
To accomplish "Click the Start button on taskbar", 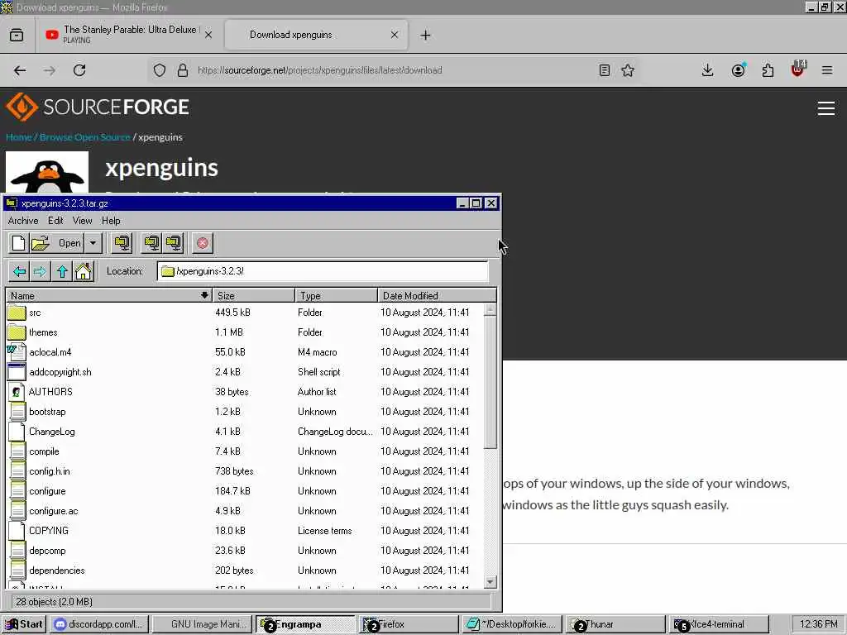I will click(24, 624).
